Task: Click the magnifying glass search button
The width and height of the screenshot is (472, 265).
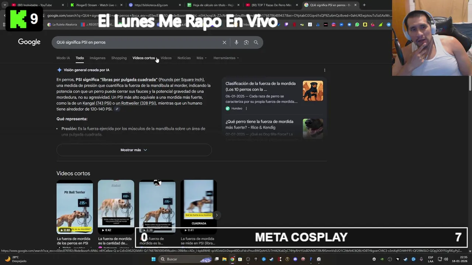Action: tap(256, 42)
